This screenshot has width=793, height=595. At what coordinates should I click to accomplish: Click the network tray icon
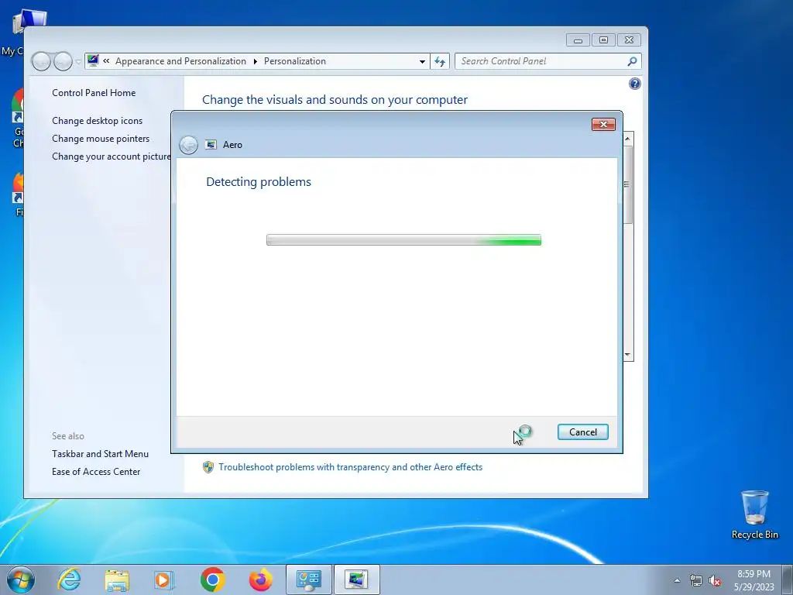696,580
